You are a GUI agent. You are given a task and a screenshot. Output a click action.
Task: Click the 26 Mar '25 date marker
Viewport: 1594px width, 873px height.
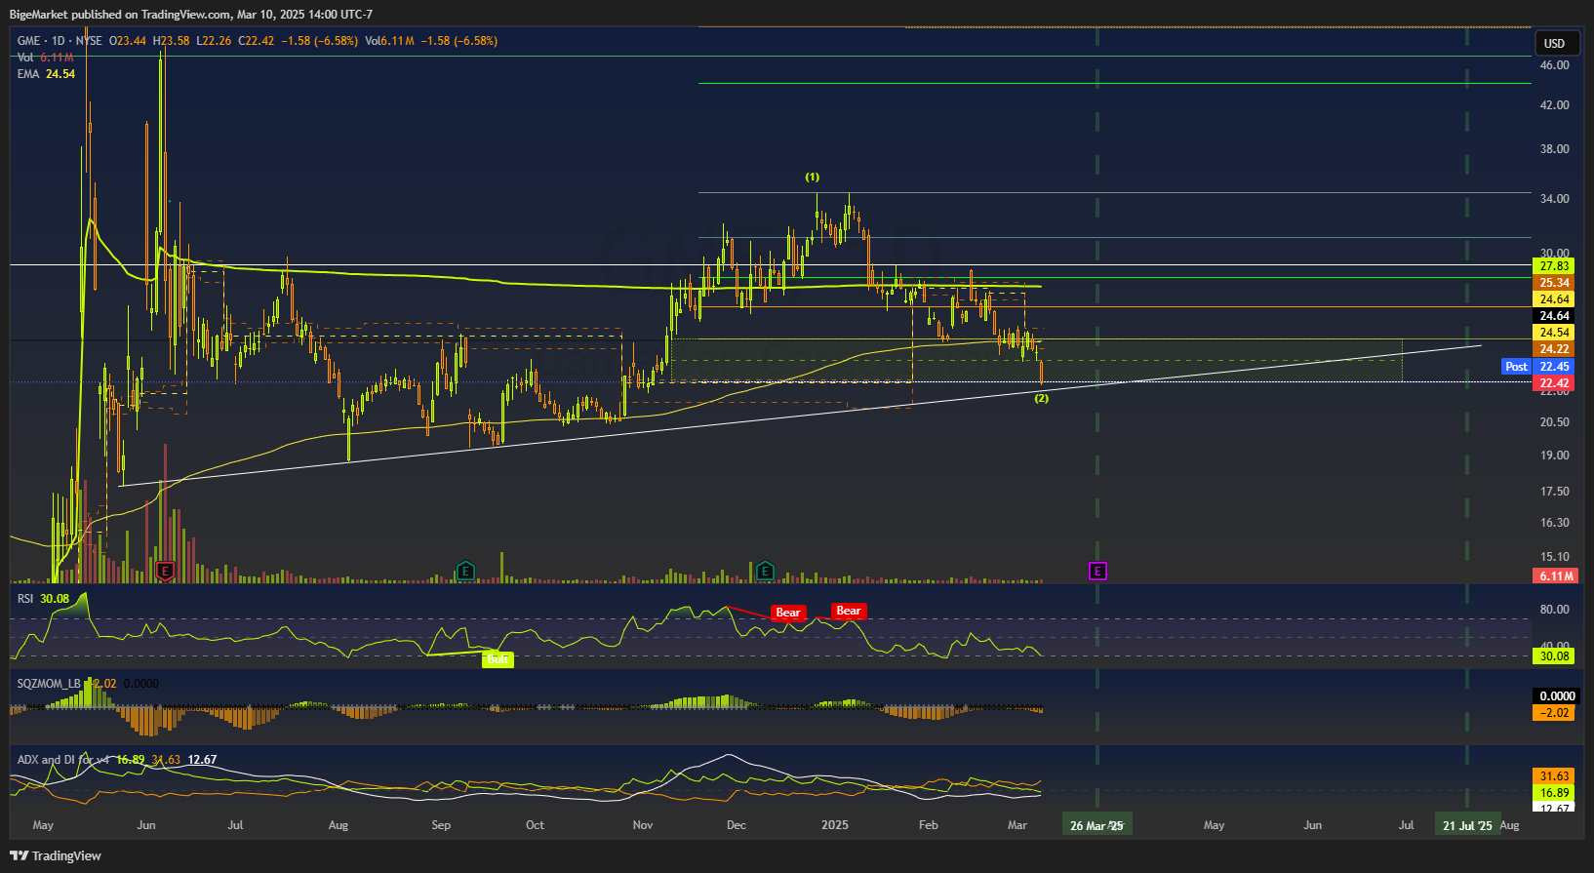pos(1097,825)
